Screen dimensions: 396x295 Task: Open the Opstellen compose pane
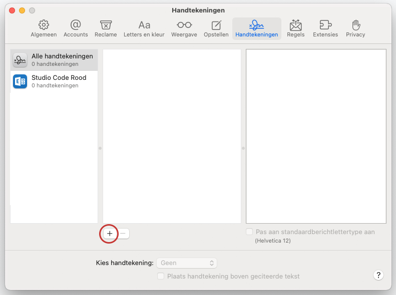coord(216,28)
